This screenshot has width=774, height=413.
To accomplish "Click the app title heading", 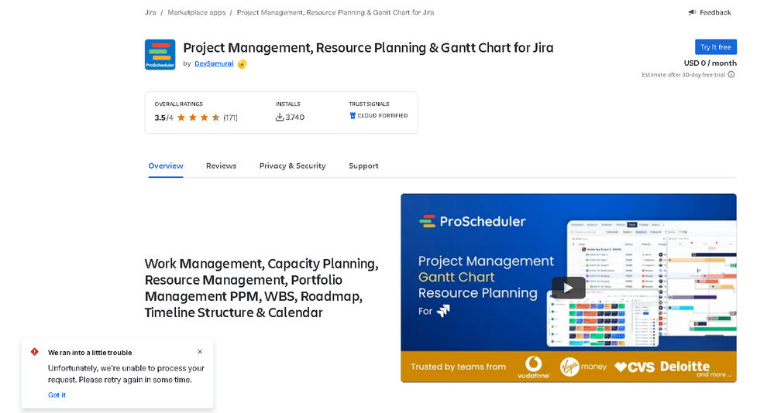I will click(x=368, y=48).
